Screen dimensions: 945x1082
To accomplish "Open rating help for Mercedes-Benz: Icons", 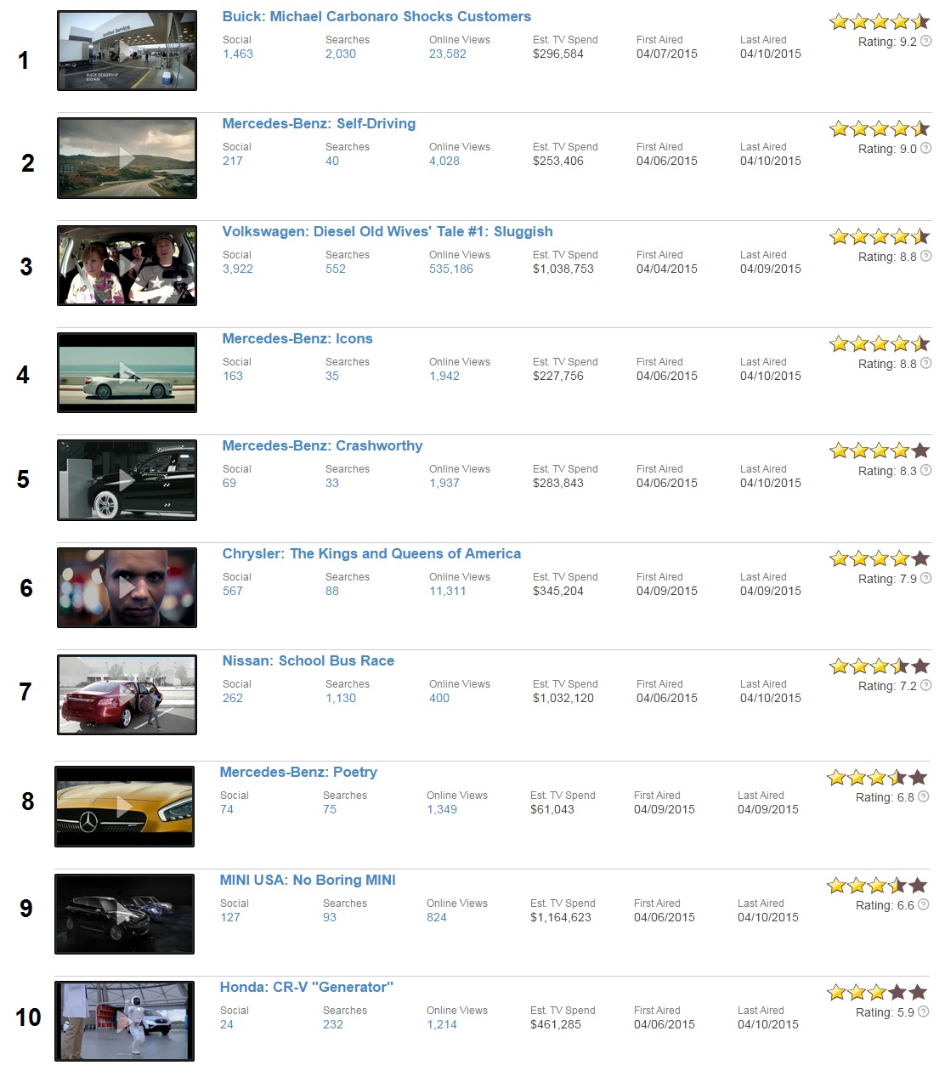I will coord(926,363).
